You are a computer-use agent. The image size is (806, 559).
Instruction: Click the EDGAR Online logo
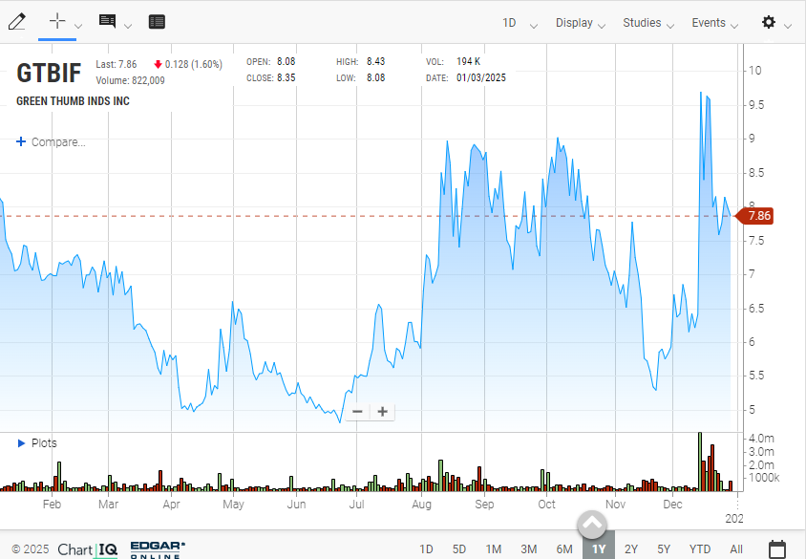158,549
